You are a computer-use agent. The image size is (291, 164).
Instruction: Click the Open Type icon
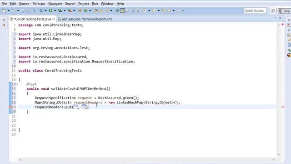96,10
